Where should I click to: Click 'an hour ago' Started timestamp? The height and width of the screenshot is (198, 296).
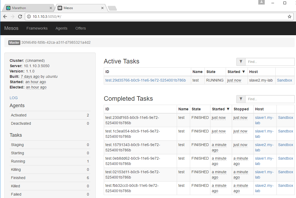click(36, 82)
